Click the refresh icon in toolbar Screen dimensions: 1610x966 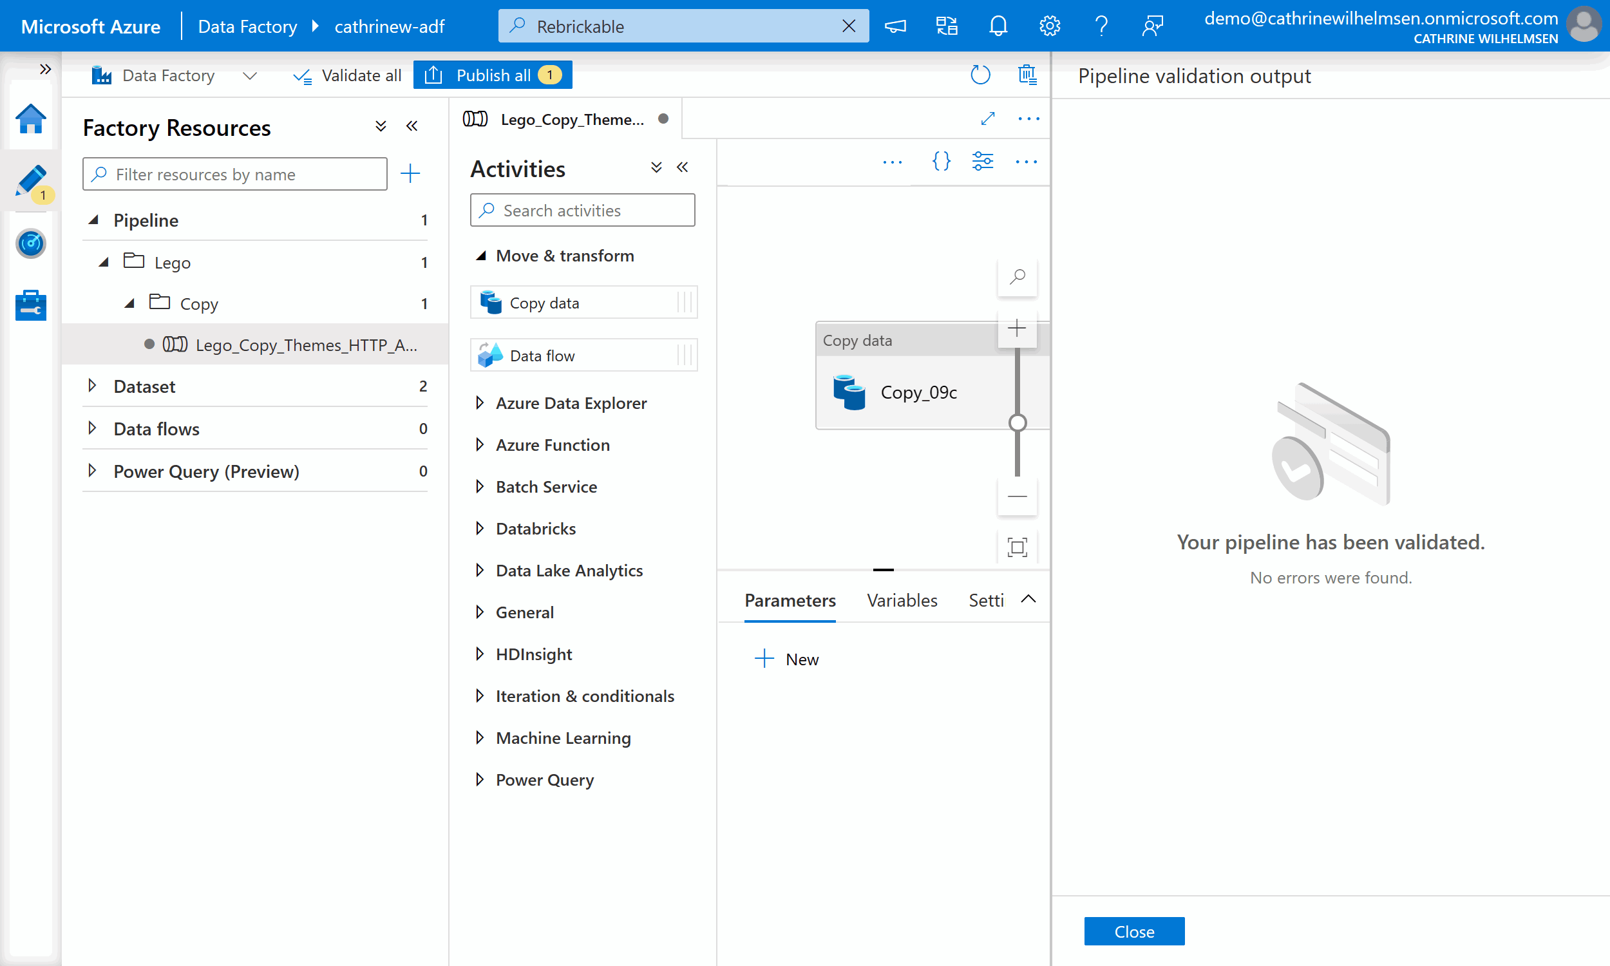(x=980, y=75)
